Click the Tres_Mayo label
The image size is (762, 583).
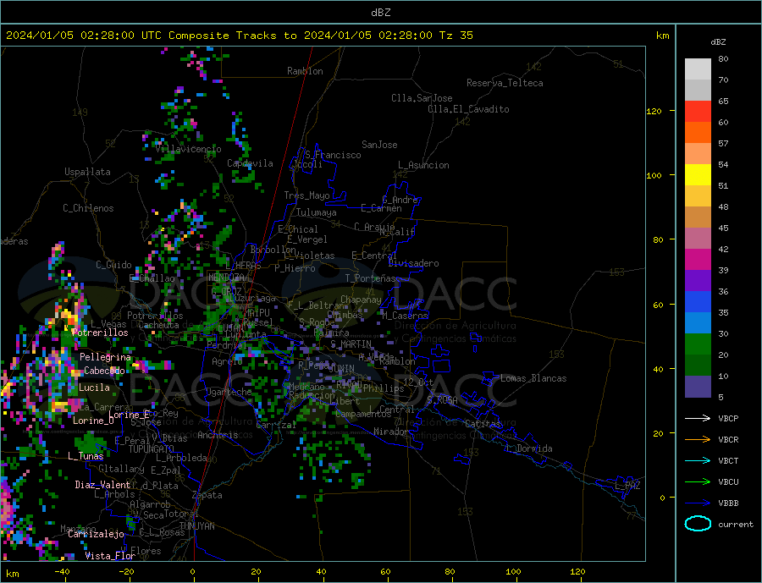(x=306, y=195)
